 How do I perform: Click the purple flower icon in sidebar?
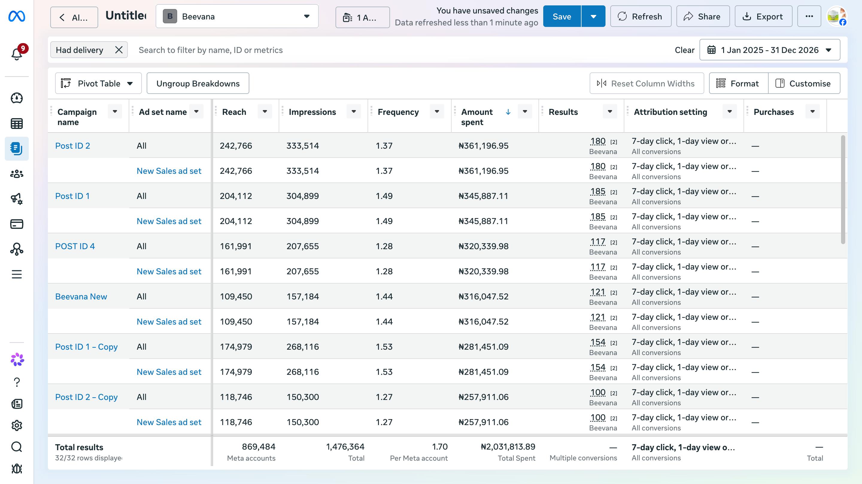pos(17,360)
